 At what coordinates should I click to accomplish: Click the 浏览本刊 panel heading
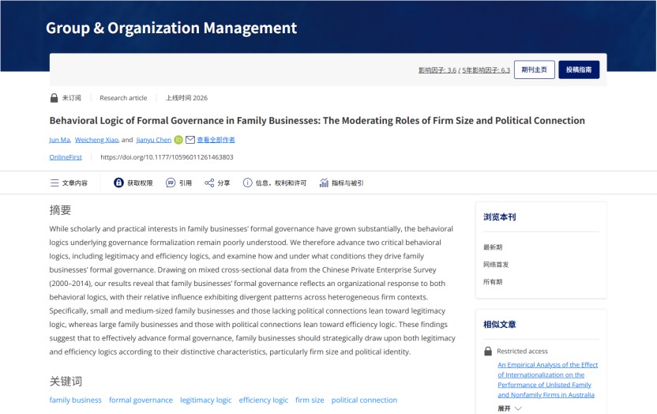point(499,217)
